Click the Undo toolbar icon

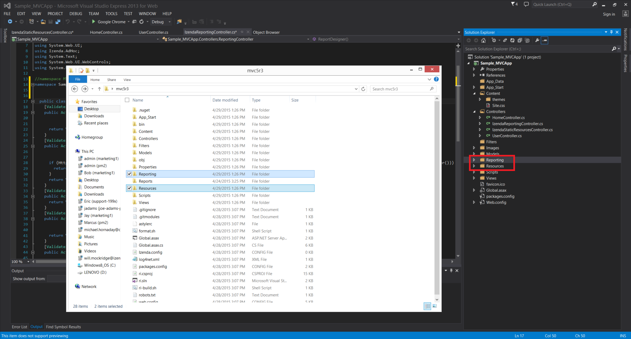68,22
